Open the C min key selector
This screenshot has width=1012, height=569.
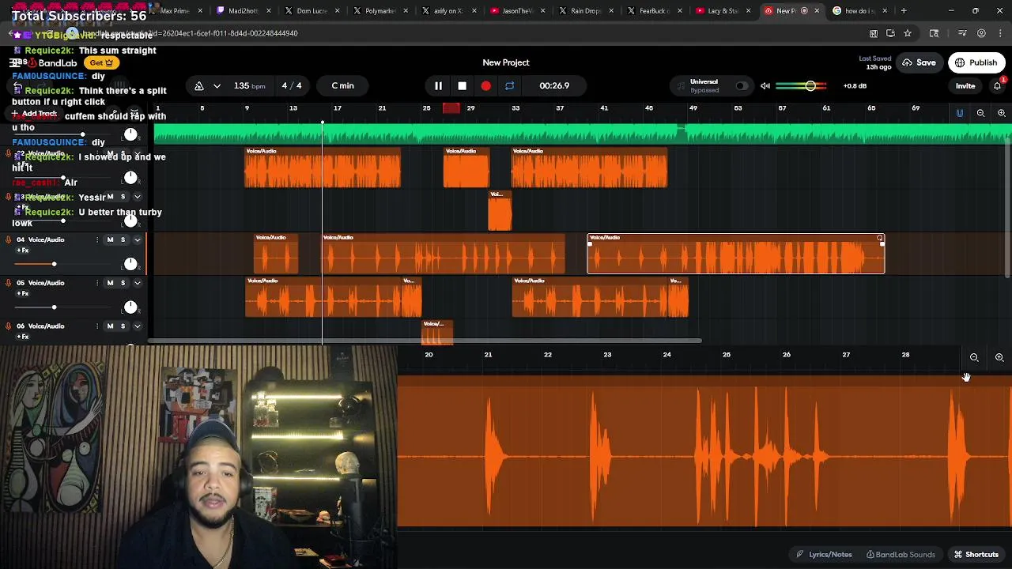click(x=342, y=85)
